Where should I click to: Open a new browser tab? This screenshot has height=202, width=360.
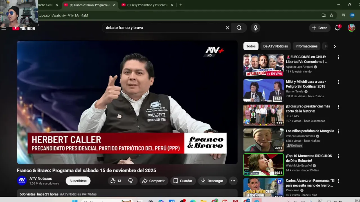coord(181,5)
